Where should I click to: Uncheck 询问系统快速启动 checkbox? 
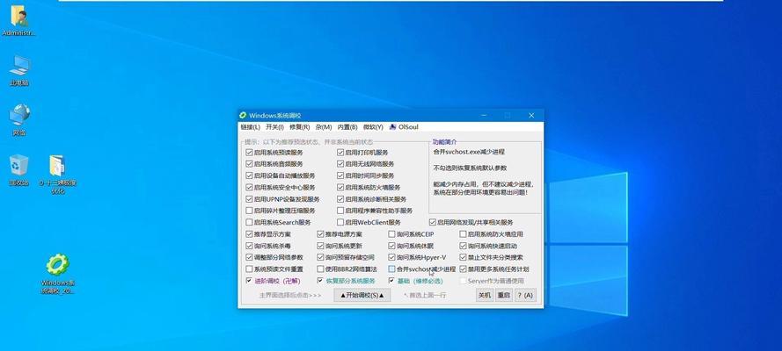pyautogui.click(x=464, y=246)
